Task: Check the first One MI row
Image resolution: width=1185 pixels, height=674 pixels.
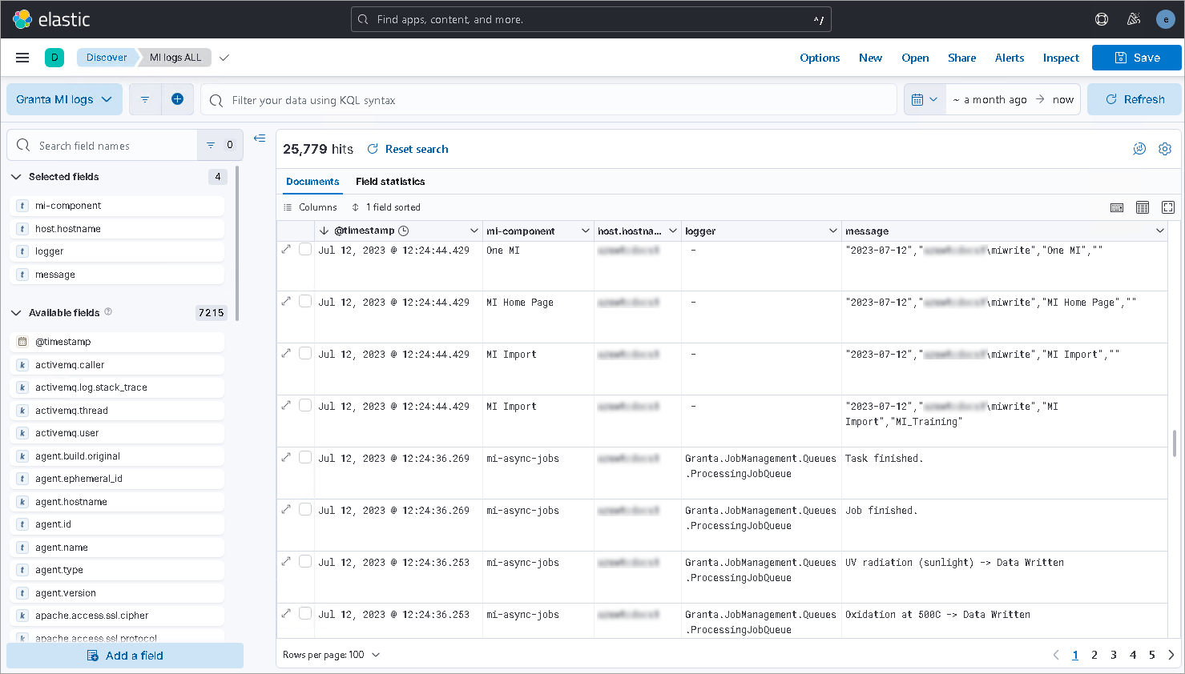Action: [305, 250]
